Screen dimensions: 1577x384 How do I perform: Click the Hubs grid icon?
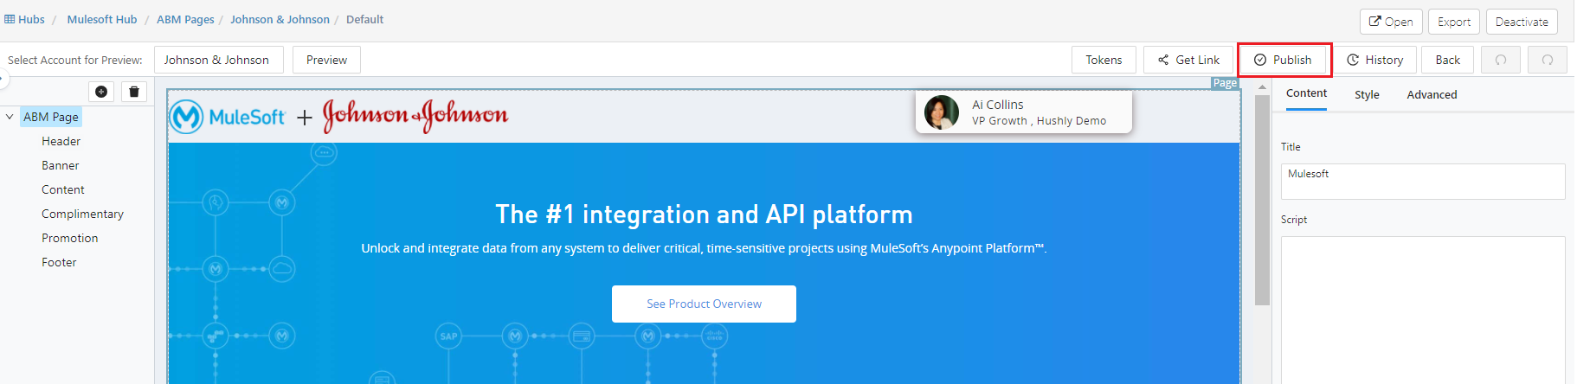click(10, 19)
